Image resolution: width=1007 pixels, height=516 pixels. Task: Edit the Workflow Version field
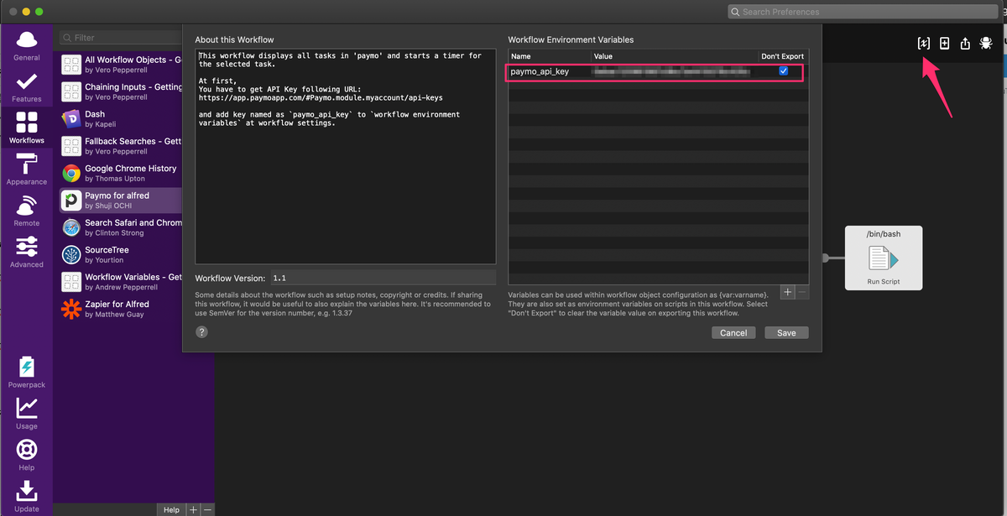click(x=383, y=278)
